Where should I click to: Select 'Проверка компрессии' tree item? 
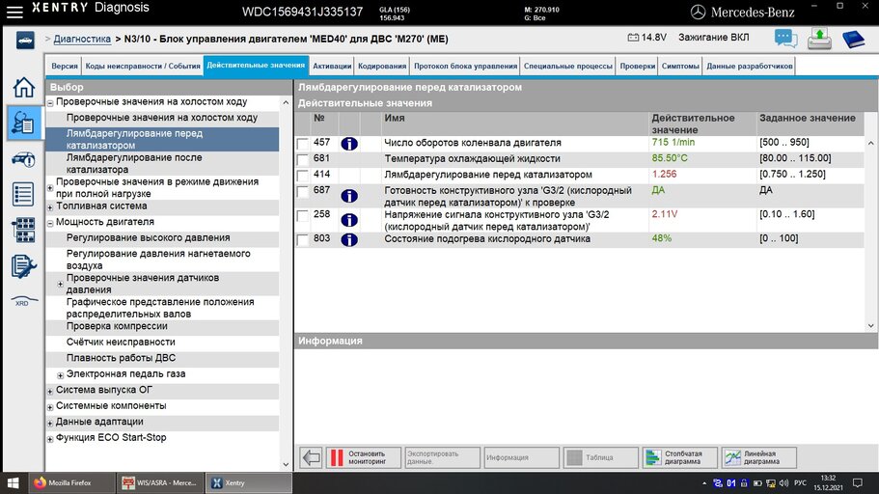[x=162, y=326]
